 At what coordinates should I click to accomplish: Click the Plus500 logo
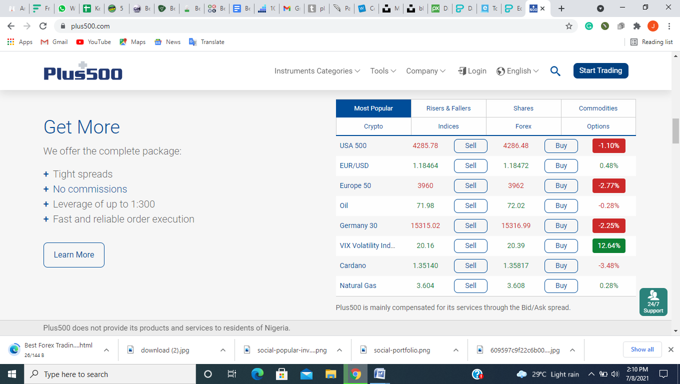83,71
